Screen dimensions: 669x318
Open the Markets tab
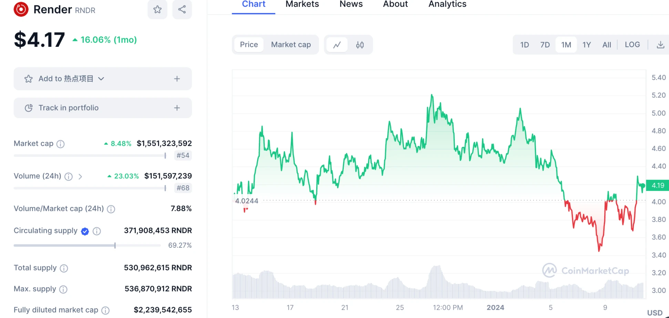pos(302,4)
